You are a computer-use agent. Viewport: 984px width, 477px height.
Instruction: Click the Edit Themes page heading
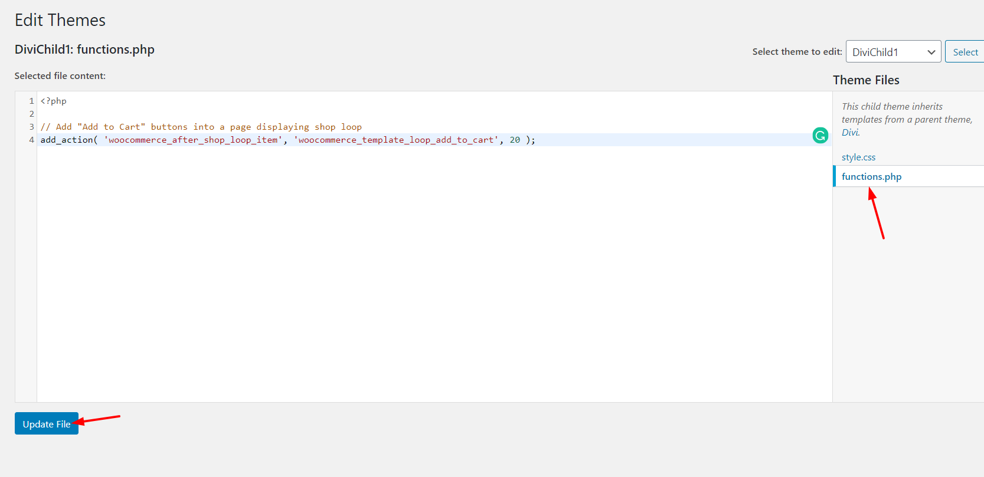(x=60, y=20)
